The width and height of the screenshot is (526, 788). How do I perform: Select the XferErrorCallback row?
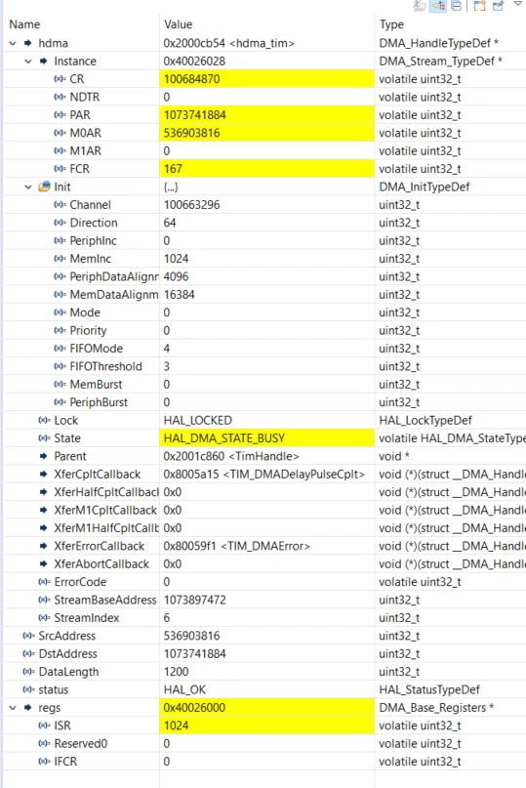(264, 546)
